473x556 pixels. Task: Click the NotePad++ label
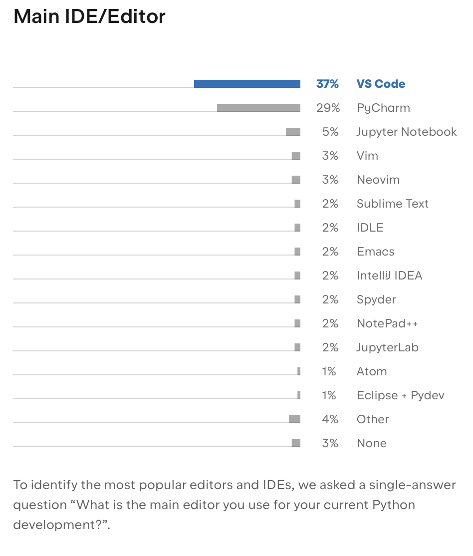387,323
